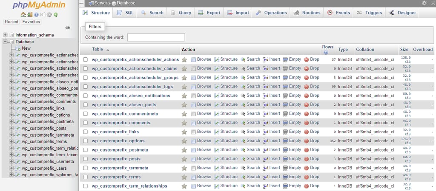The image size is (436, 191).
Task: Click row count '352' for options table
Action: point(333,141)
